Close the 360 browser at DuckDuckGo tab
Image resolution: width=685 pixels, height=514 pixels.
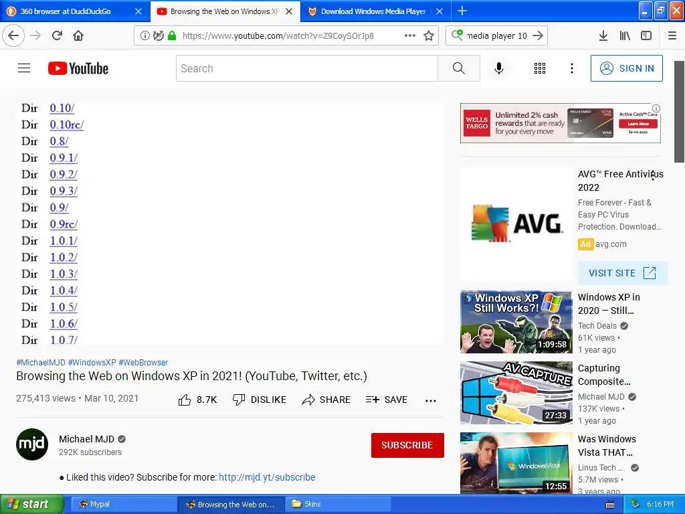[138, 11]
